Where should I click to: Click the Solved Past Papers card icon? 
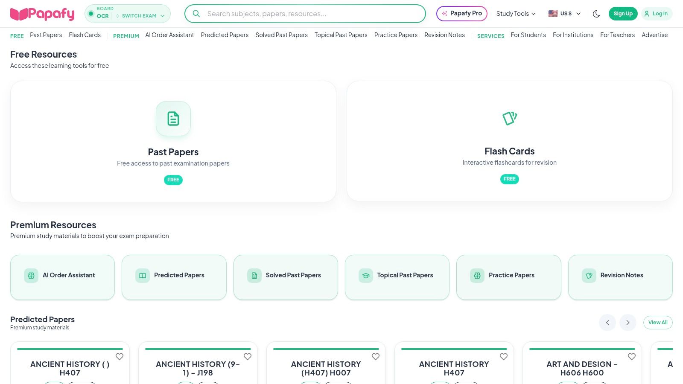tap(254, 276)
